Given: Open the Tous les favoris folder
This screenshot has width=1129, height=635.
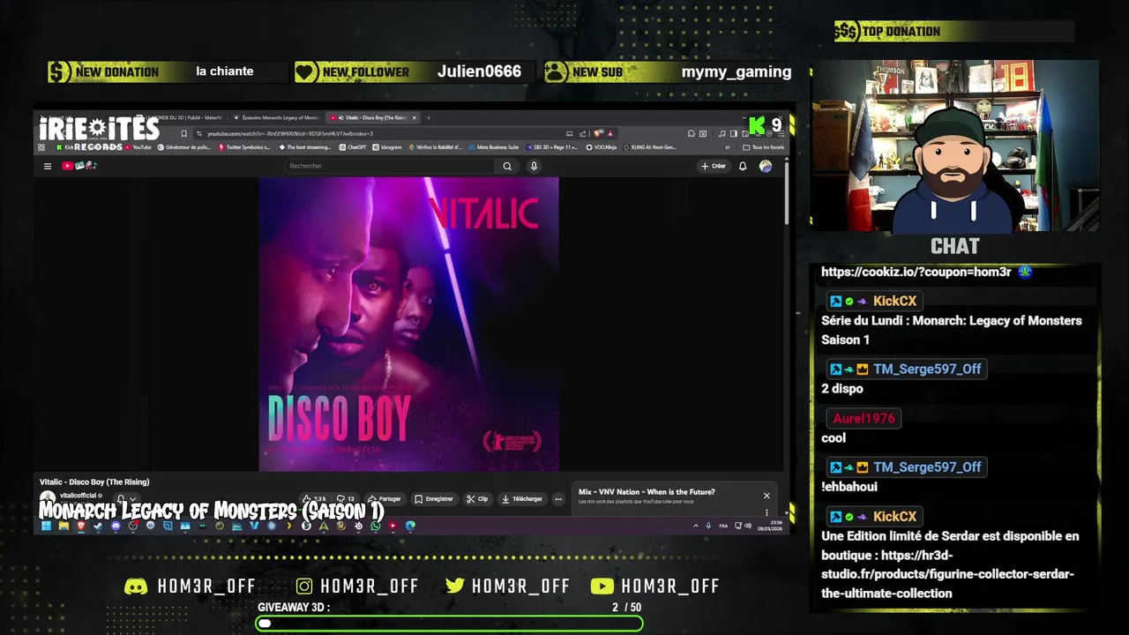Looking at the screenshot, I should [764, 147].
